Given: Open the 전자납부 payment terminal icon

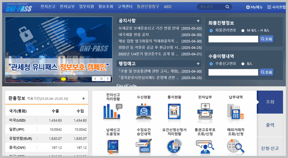Looking at the screenshot, I should (205, 111).
